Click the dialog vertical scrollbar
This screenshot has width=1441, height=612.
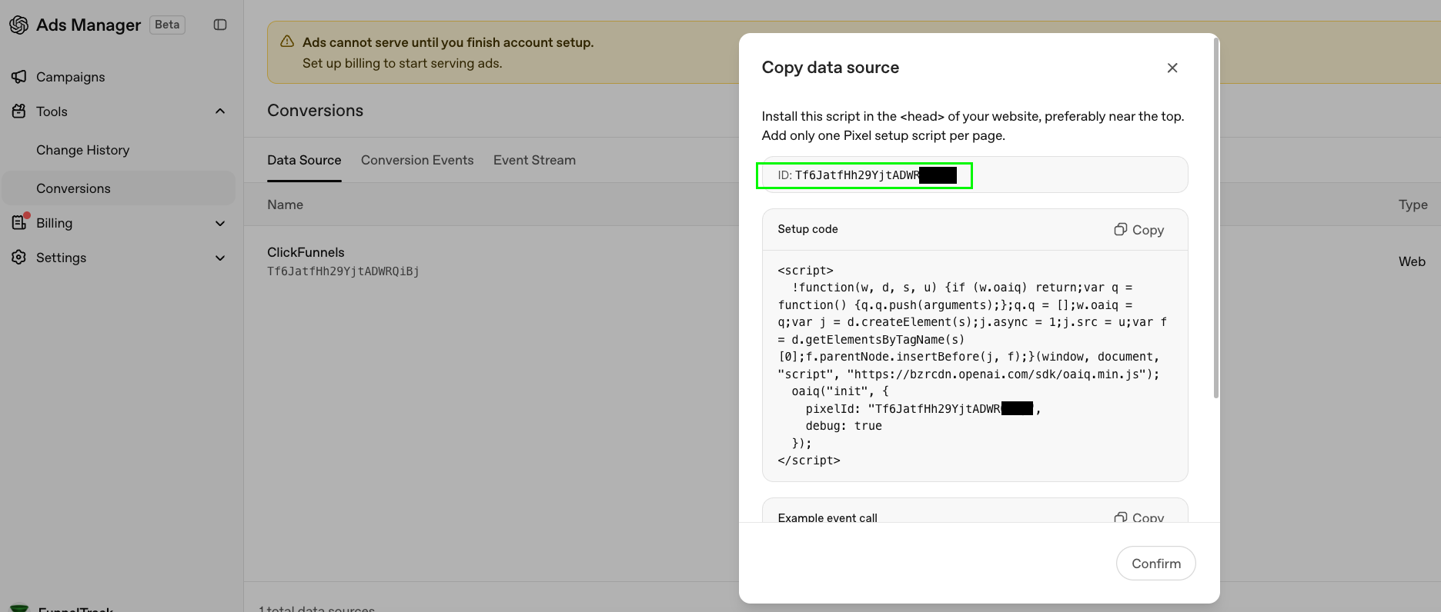pos(1216,218)
